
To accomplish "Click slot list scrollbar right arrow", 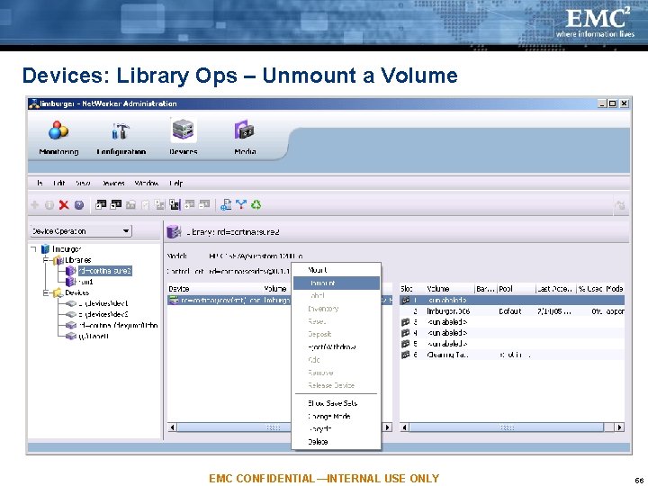I will pos(619,427).
